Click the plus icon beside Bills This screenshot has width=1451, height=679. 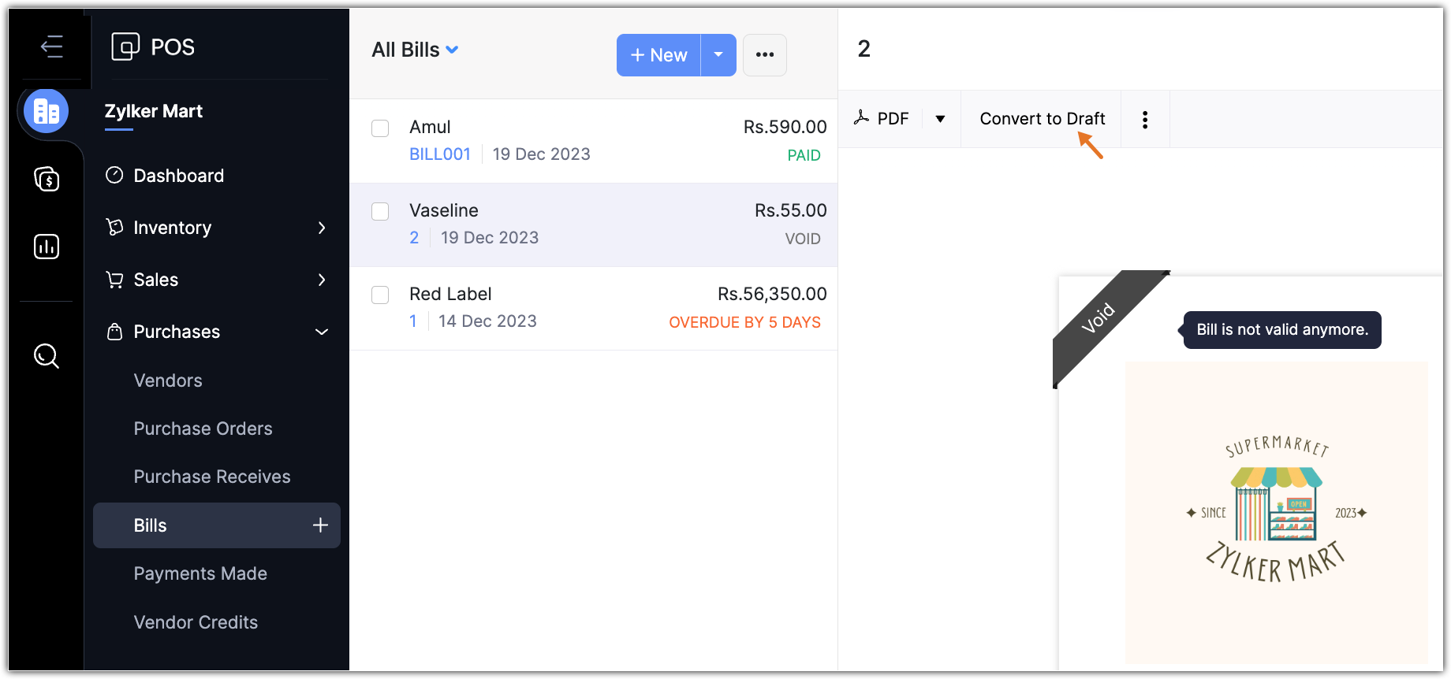pos(320,525)
